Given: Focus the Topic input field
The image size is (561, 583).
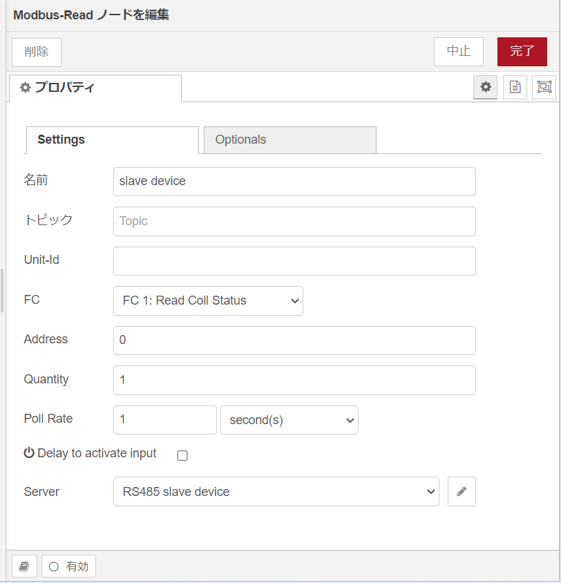Looking at the screenshot, I should point(294,221).
